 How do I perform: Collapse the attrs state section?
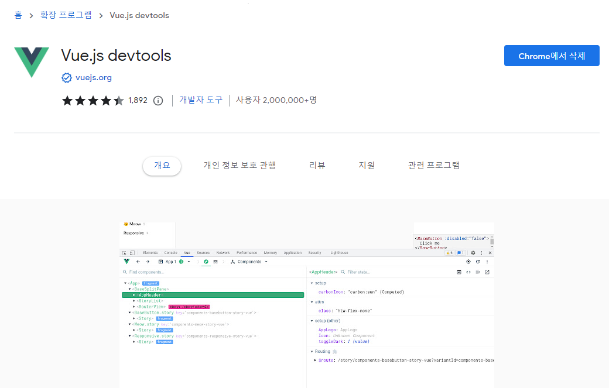pyautogui.click(x=312, y=302)
